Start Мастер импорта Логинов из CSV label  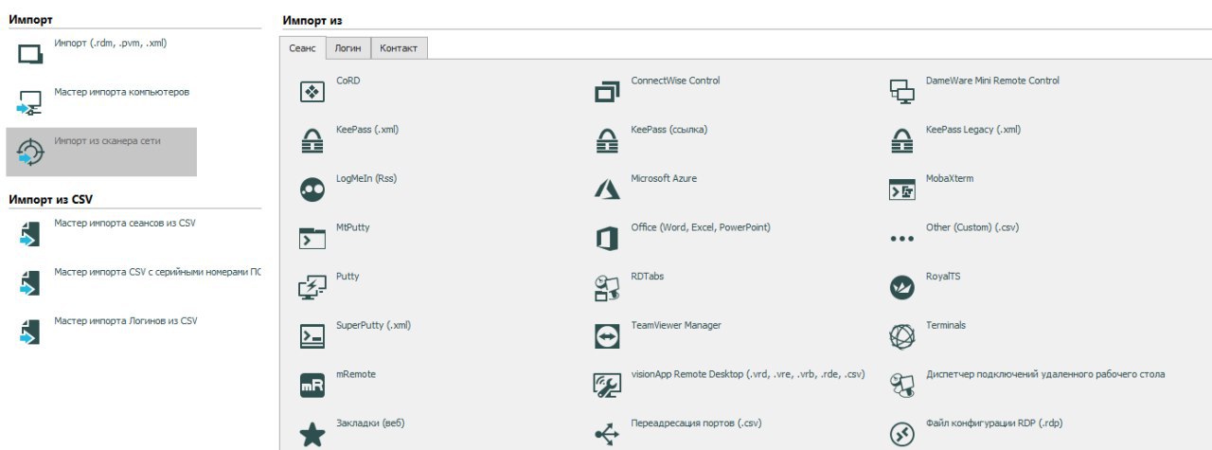tap(126, 320)
